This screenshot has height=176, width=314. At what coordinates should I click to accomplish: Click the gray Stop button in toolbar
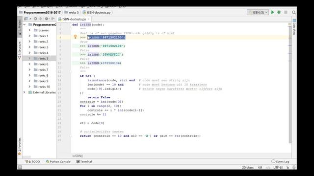(x=286, y=12)
